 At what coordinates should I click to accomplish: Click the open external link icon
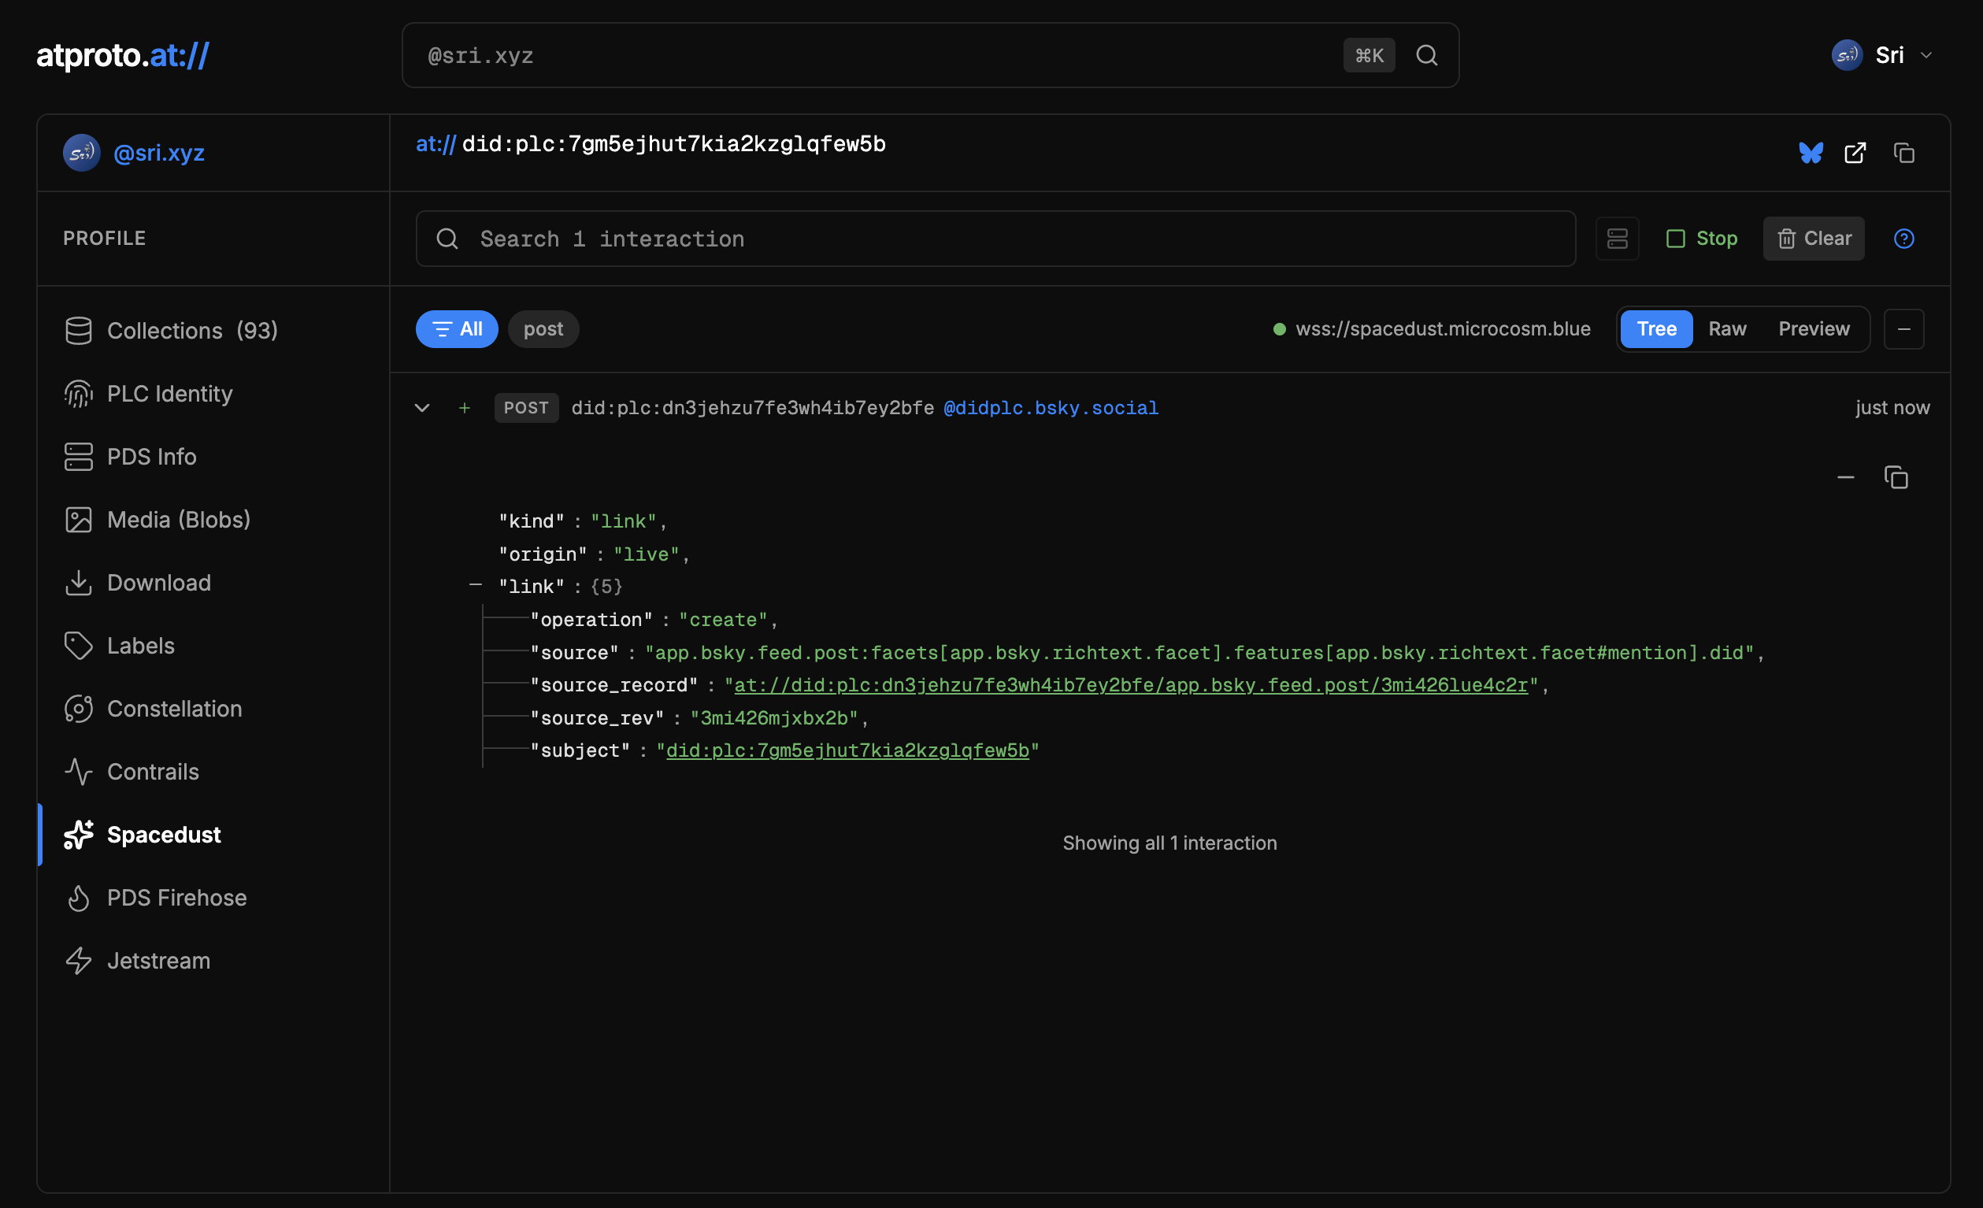tap(1854, 153)
